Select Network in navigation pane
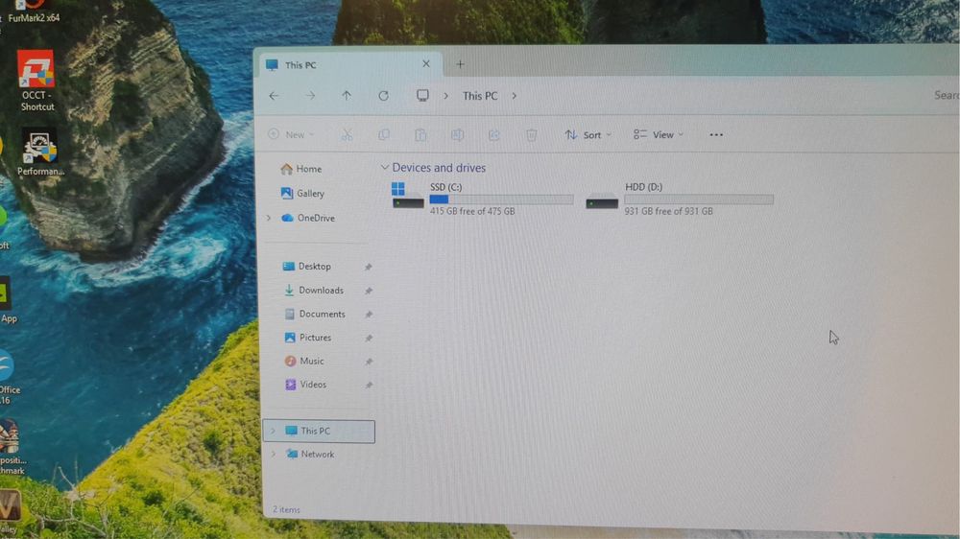Image resolution: width=960 pixels, height=539 pixels. pyautogui.click(x=310, y=454)
